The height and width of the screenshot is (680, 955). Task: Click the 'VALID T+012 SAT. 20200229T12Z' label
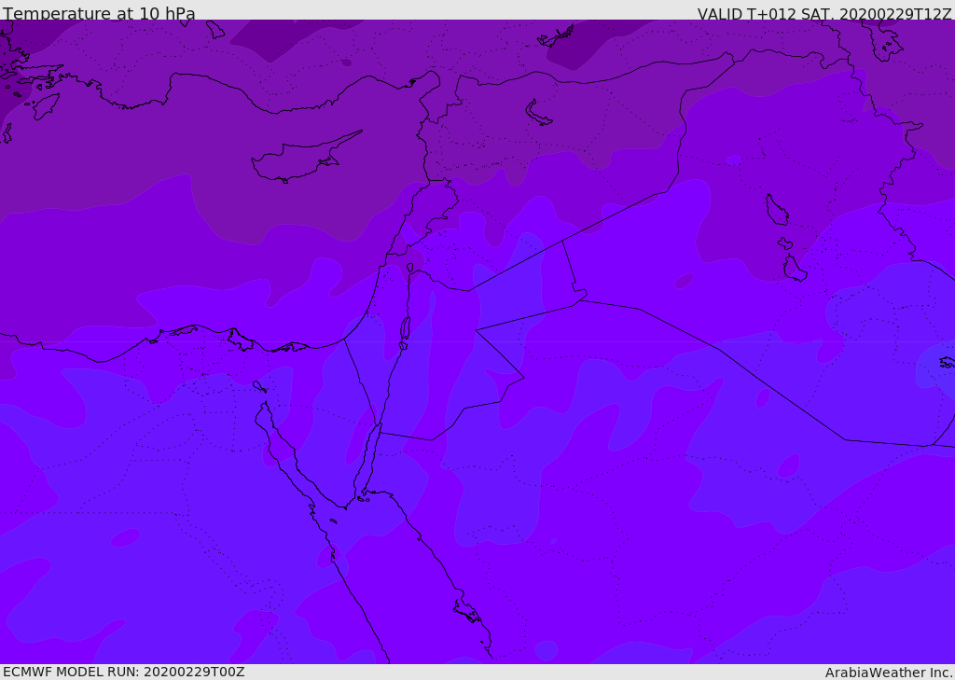[x=824, y=14]
